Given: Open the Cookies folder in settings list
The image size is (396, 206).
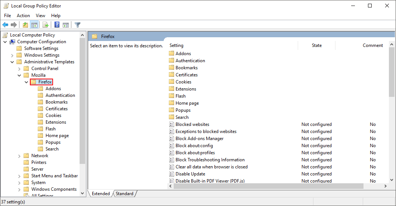Looking at the screenshot, I should click(183, 82).
